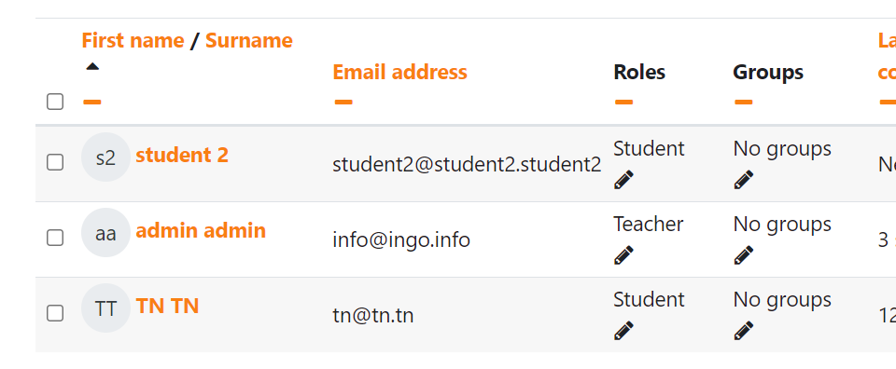Check the TN TN row checkbox
The height and width of the screenshot is (369, 896).
click(55, 312)
